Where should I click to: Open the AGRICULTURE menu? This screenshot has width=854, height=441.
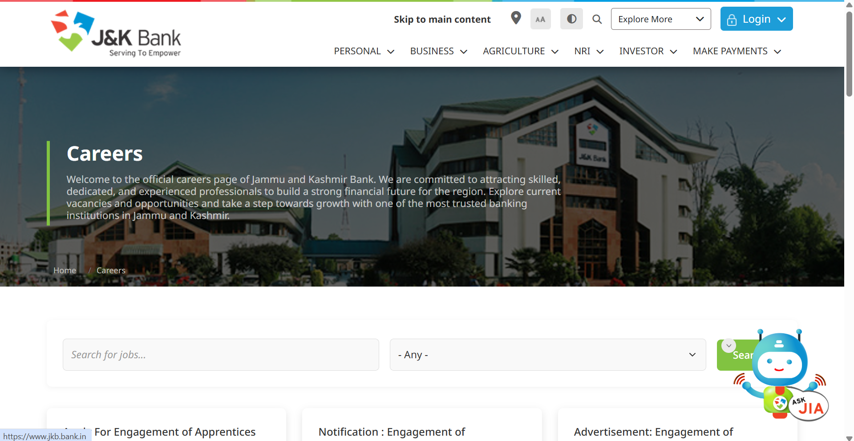pyautogui.click(x=520, y=52)
